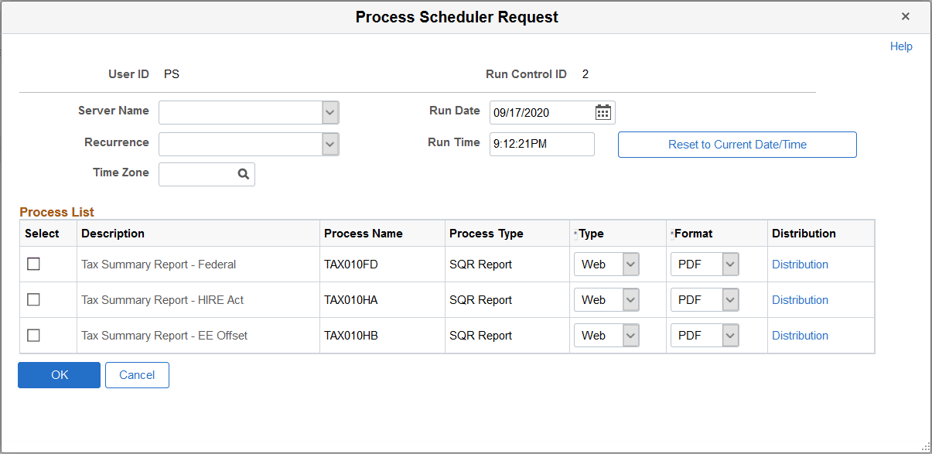
Task: Open Distribution settings for TAX010FD
Action: coord(800,264)
